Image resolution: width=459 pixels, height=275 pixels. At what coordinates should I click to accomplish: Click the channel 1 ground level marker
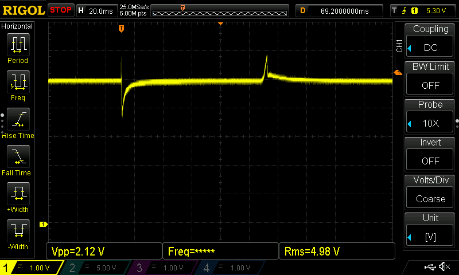coord(44,224)
